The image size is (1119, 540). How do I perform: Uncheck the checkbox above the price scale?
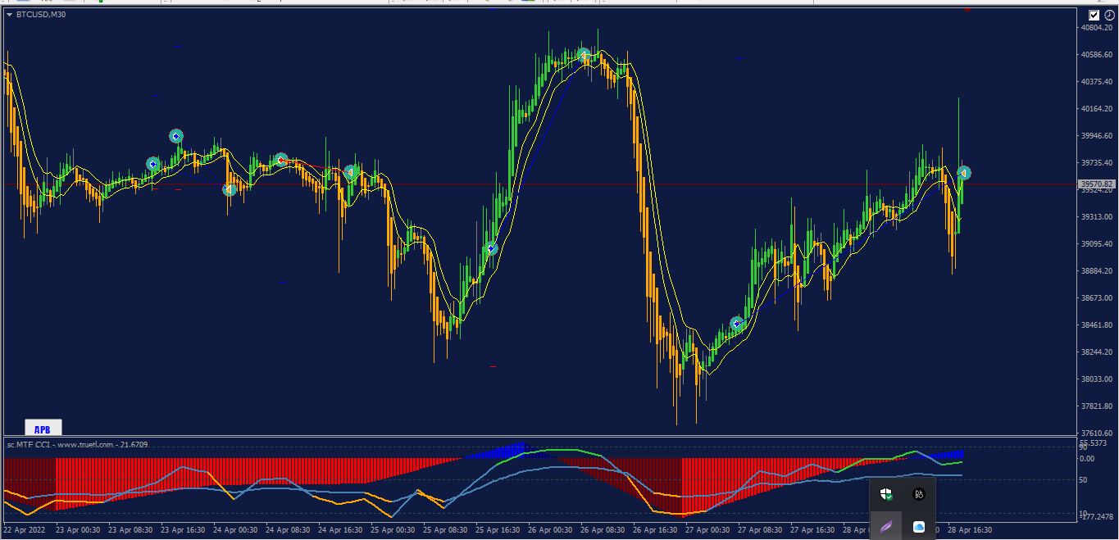tap(1094, 15)
